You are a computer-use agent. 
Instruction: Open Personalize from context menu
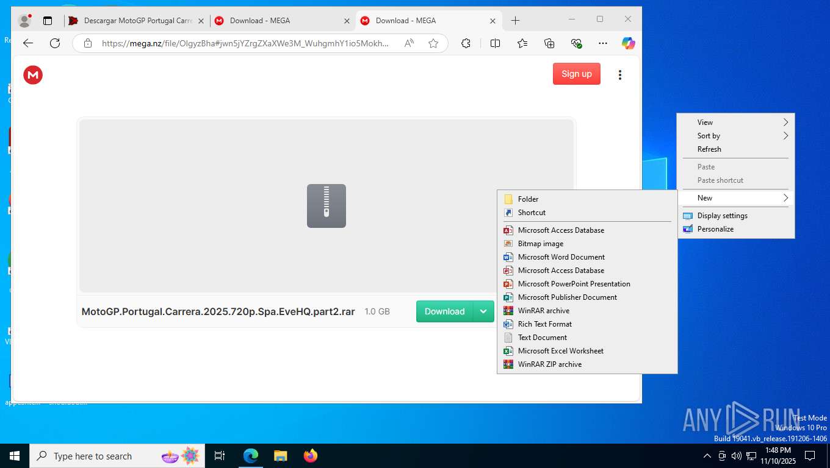coord(735,229)
